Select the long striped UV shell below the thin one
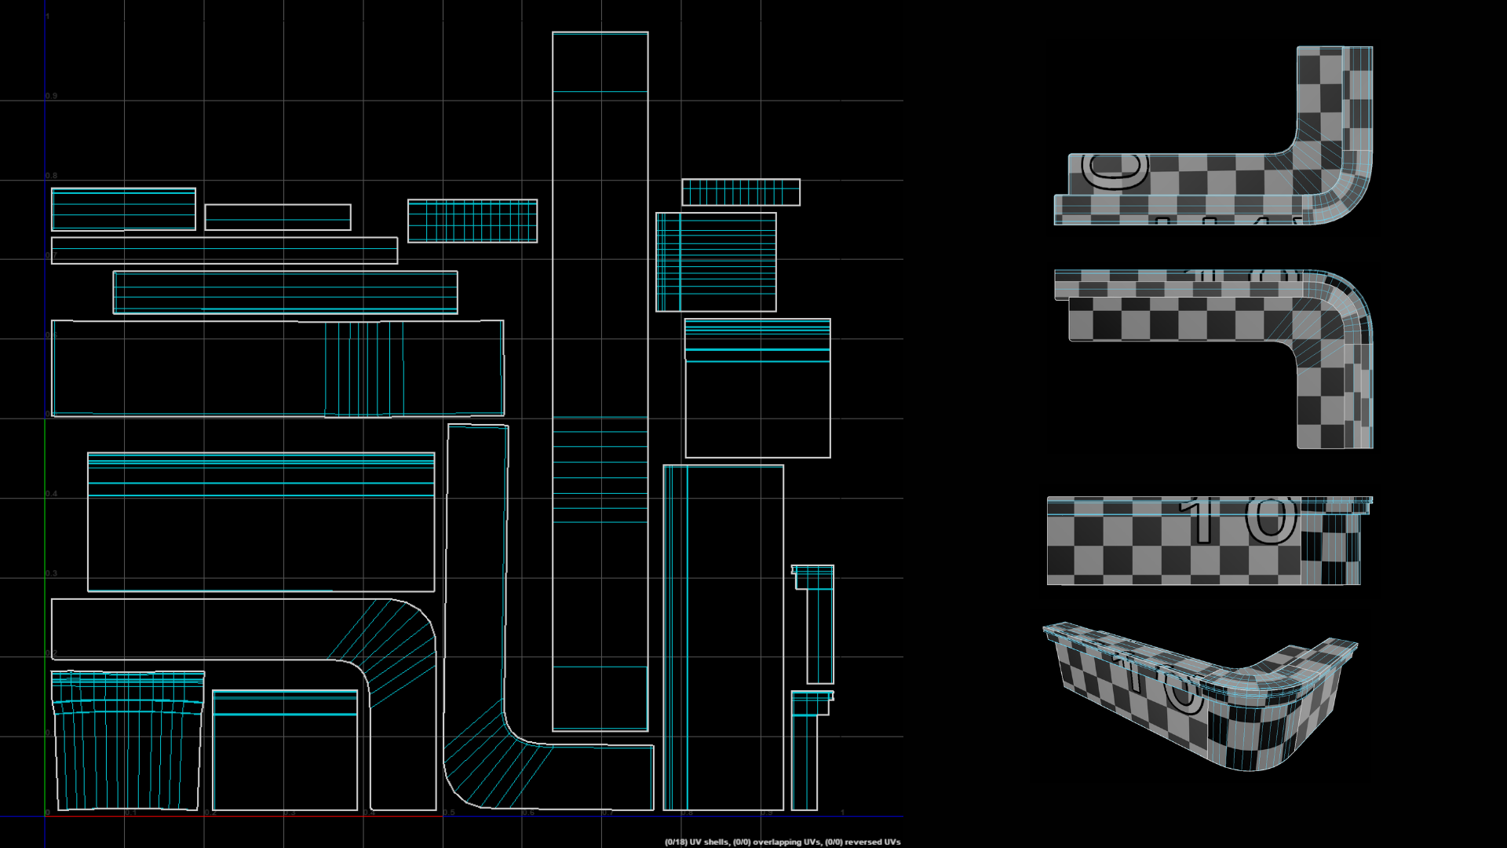Screen dimensions: 1507x848 click(x=286, y=292)
